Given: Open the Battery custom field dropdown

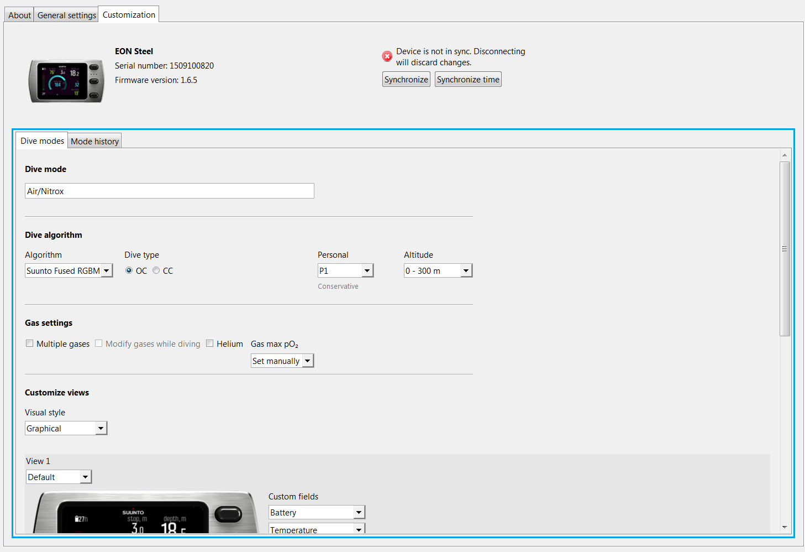Looking at the screenshot, I should coord(317,512).
